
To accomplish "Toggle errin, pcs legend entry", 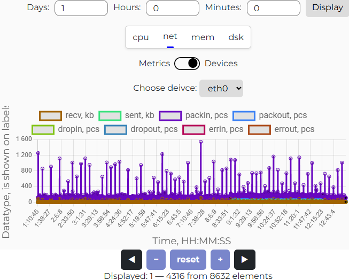I will tap(193, 129).
